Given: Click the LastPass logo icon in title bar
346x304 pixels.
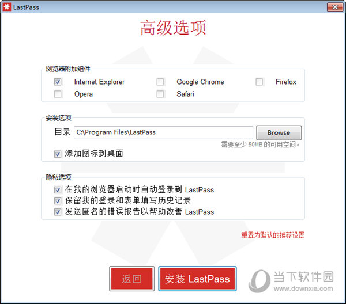Looking at the screenshot, I should point(6,7).
